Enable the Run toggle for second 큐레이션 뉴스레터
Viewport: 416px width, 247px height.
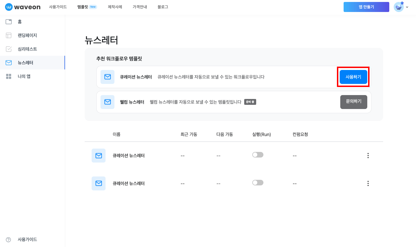pos(258,182)
